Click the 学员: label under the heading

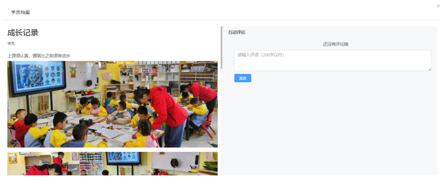tap(12, 43)
